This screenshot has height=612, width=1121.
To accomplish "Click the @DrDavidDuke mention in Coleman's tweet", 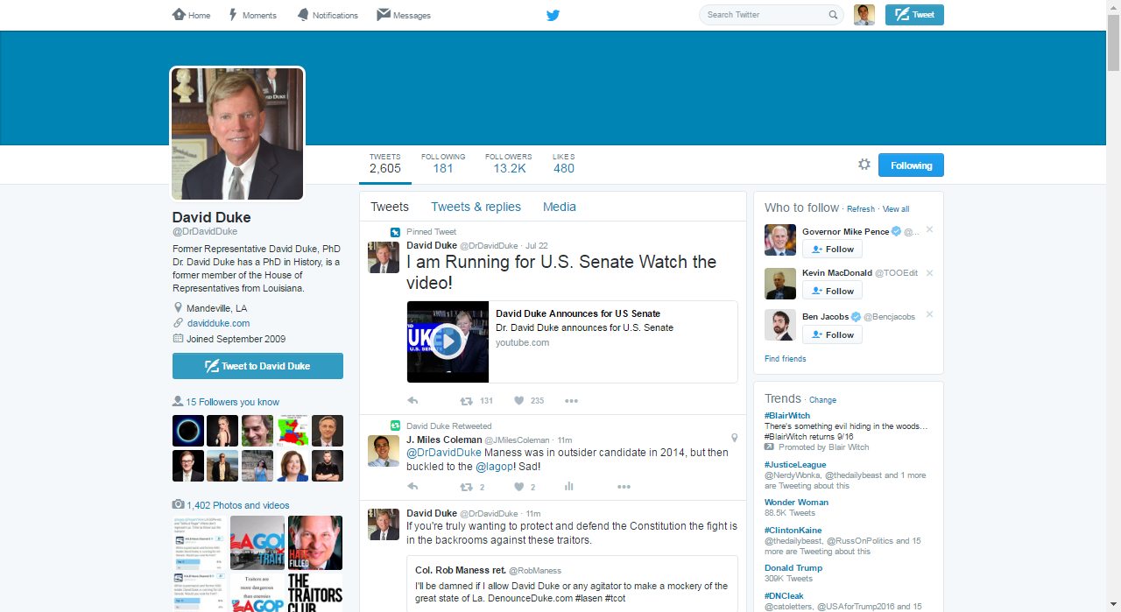I will [444, 453].
